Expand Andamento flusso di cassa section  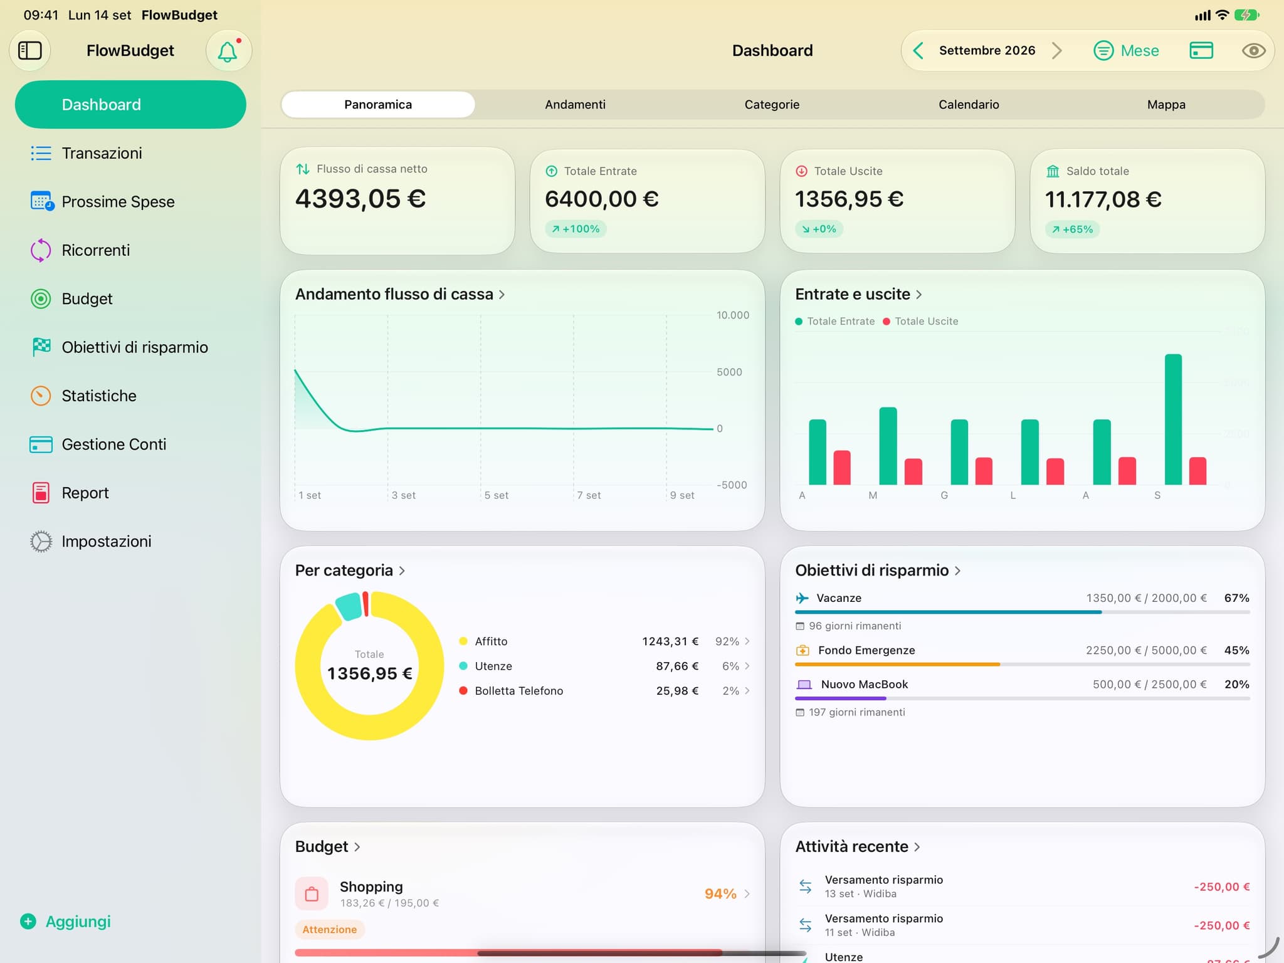tap(400, 294)
